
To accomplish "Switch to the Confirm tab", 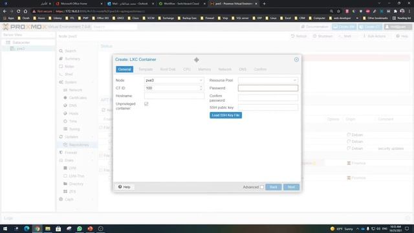I will (260, 69).
